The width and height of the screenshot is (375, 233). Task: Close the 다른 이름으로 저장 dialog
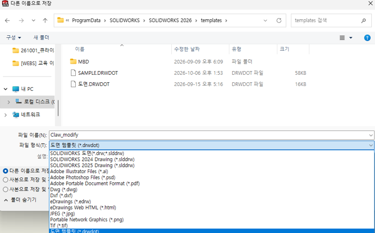click(370, 3)
